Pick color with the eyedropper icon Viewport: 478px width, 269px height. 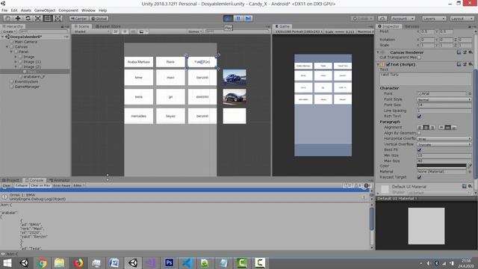click(x=470, y=166)
